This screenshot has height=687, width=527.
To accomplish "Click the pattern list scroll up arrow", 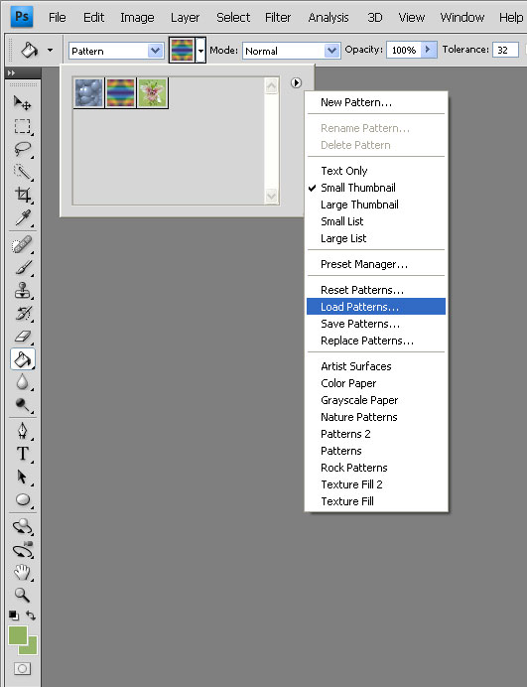I will [271, 85].
